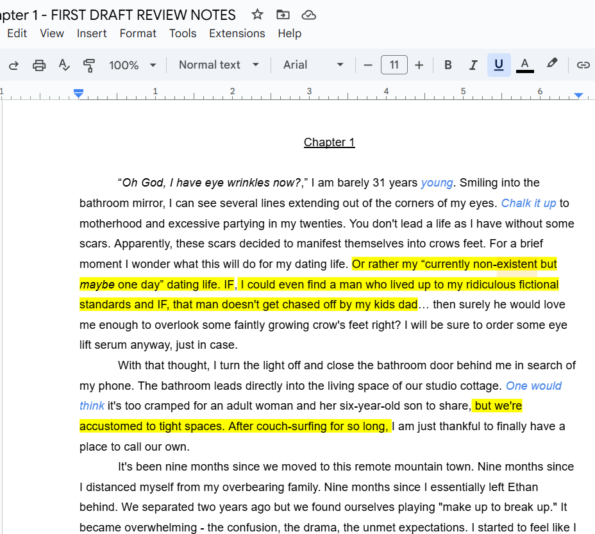Decrease font size with minus button
The width and height of the screenshot is (595, 534).
tap(368, 65)
